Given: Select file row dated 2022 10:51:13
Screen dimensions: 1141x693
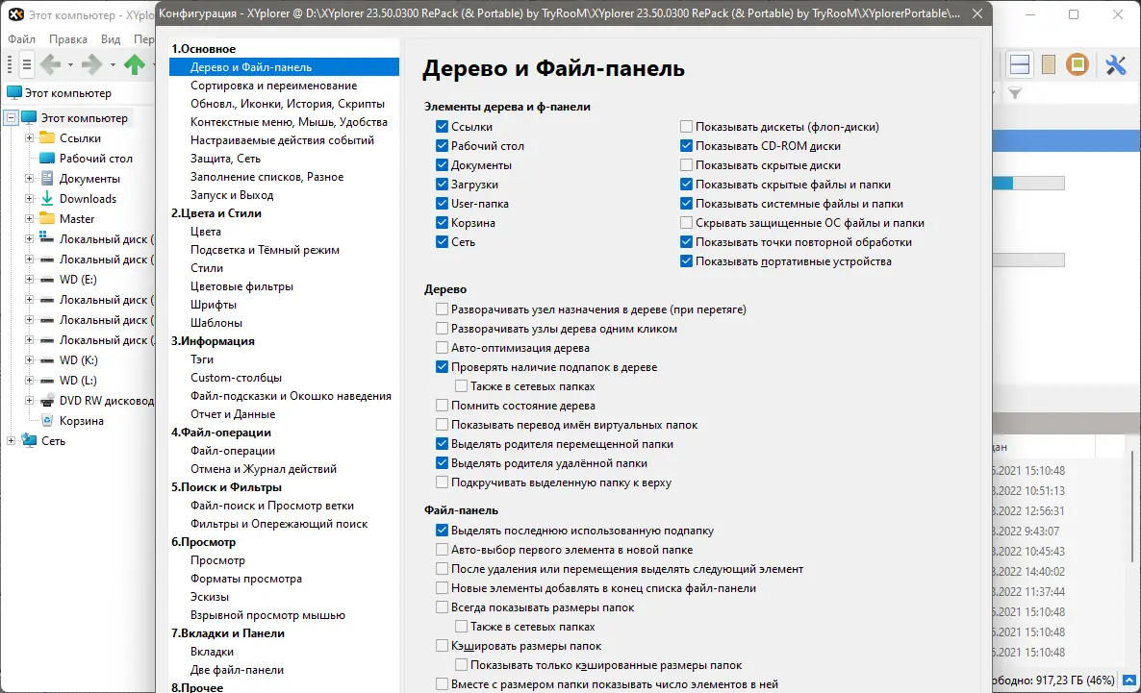Looking at the screenshot, I should [x=1028, y=490].
